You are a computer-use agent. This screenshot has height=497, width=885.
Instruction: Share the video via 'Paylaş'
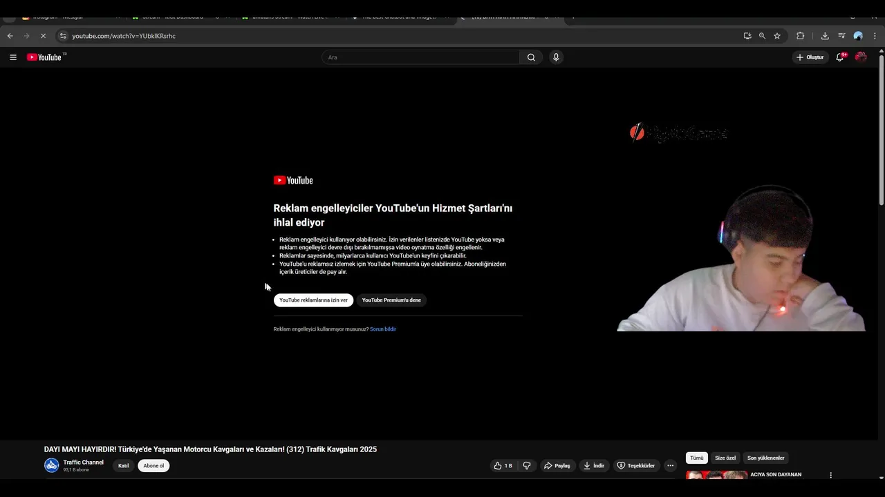click(557, 466)
